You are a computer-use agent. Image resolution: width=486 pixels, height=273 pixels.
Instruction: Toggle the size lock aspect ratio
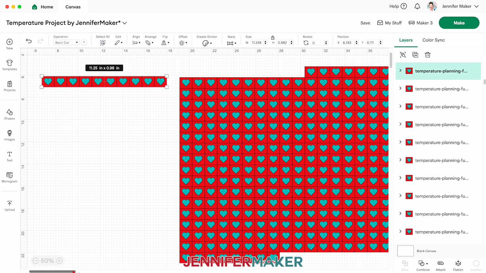(x=272, y=38)
